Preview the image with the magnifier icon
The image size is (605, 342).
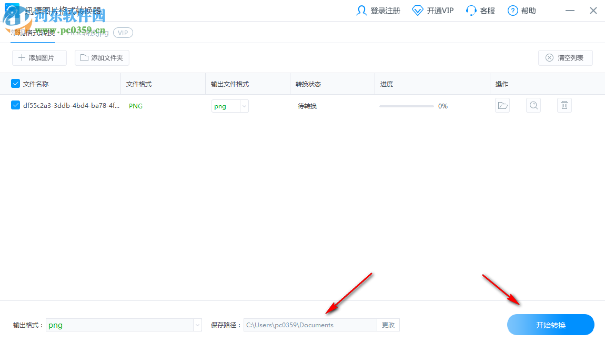(533, 105)
